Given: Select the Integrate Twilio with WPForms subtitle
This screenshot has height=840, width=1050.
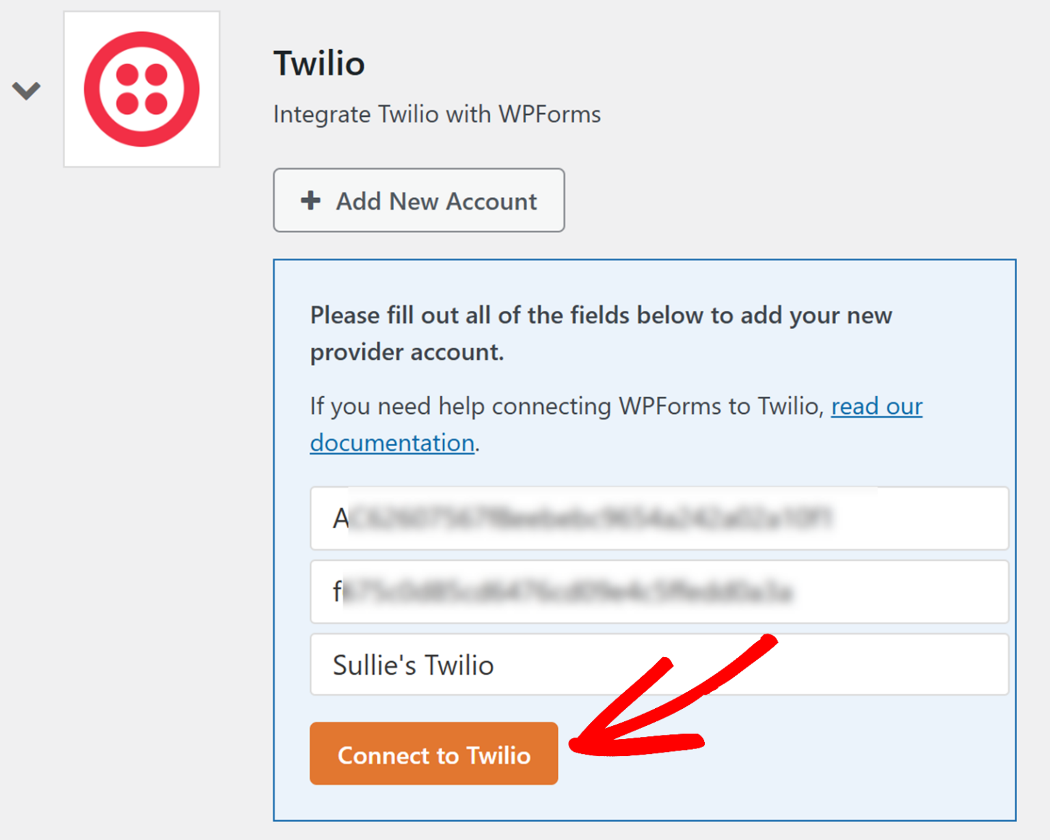Looking at the screenshot, I should (x=437, y=114).
